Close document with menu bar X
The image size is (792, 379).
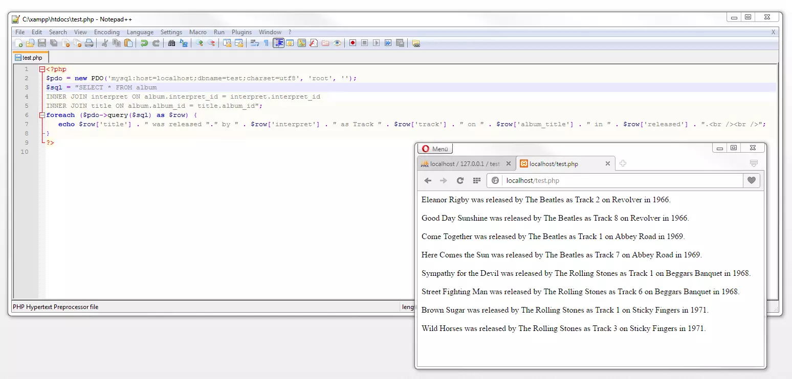(x=773, y=32)
